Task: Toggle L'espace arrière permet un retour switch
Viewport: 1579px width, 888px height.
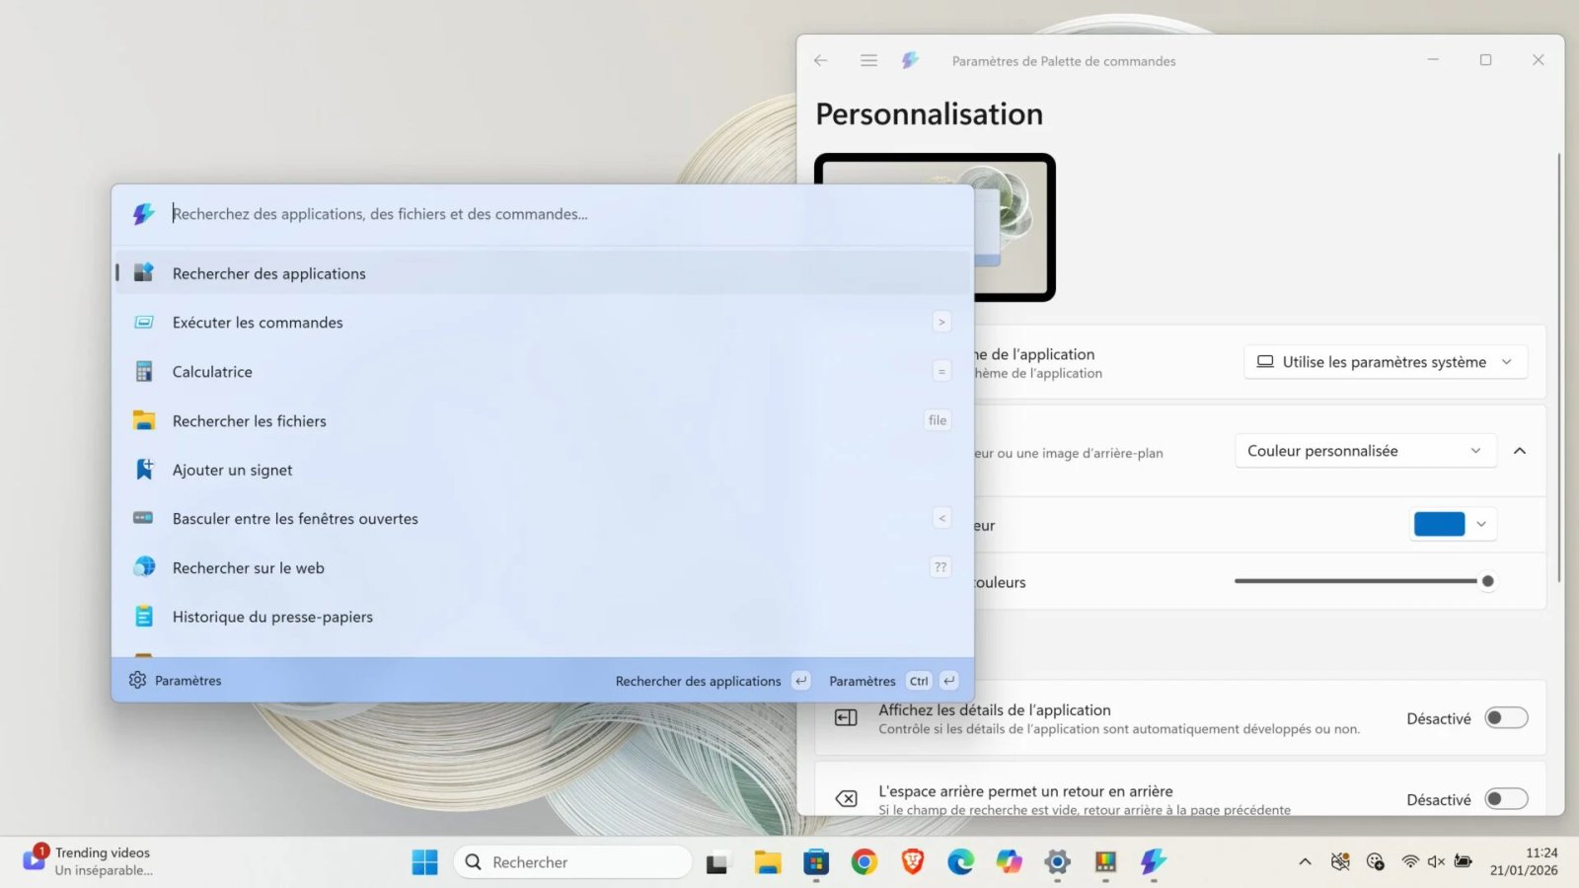Action: (x=1506, y=799)
